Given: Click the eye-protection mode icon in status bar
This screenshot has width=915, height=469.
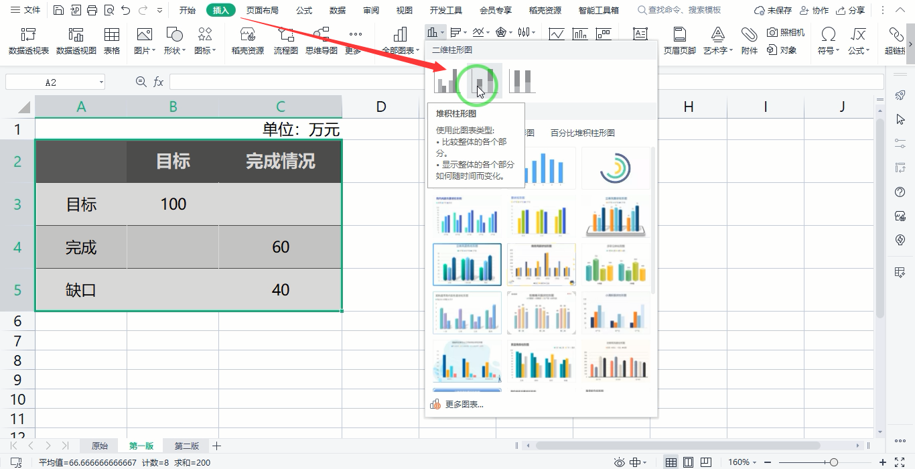Looking at the screenshot, I should [620, 462].
